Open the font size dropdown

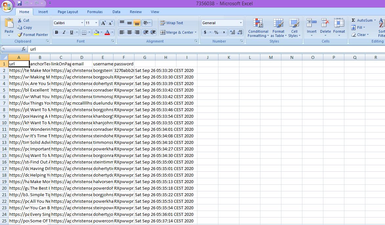click(95, 23)
